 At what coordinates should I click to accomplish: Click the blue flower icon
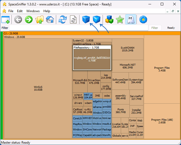143,19
